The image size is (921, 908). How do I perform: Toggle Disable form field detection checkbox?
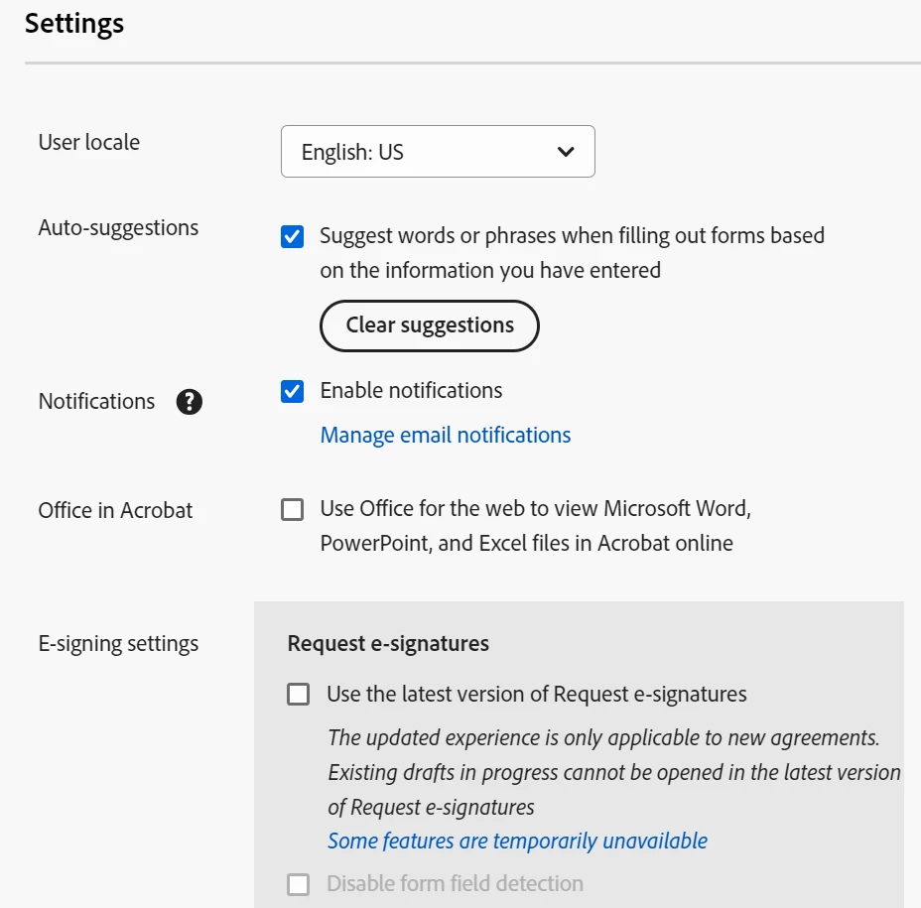tap(298, 884)
